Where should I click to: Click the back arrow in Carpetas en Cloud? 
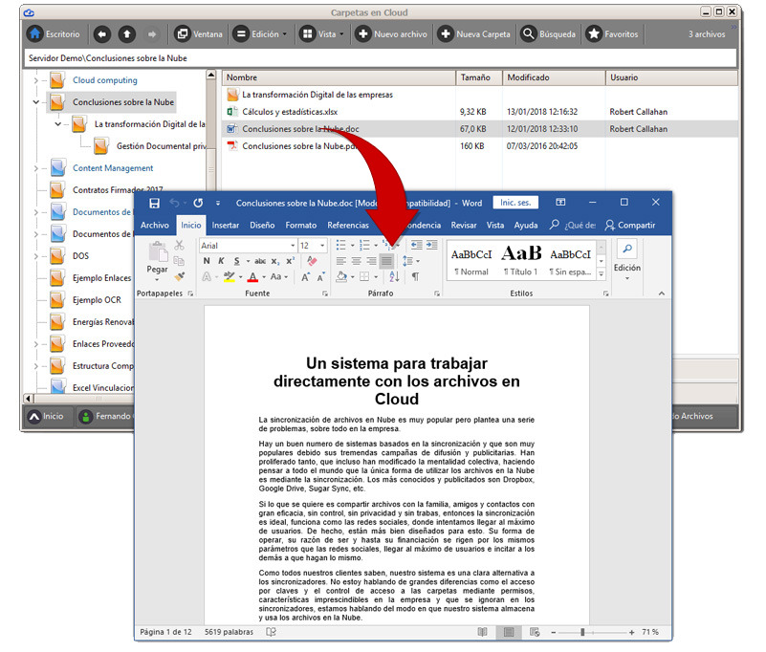click(102, 34)
